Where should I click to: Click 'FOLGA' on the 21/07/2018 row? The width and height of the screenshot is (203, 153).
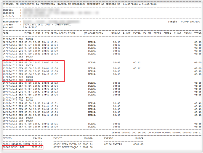click(30, 98)
